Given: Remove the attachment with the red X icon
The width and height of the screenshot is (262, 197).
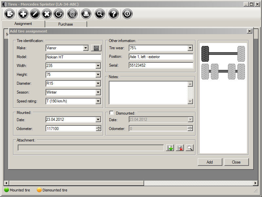Looking at the screenshot, I should pos(179,148).
